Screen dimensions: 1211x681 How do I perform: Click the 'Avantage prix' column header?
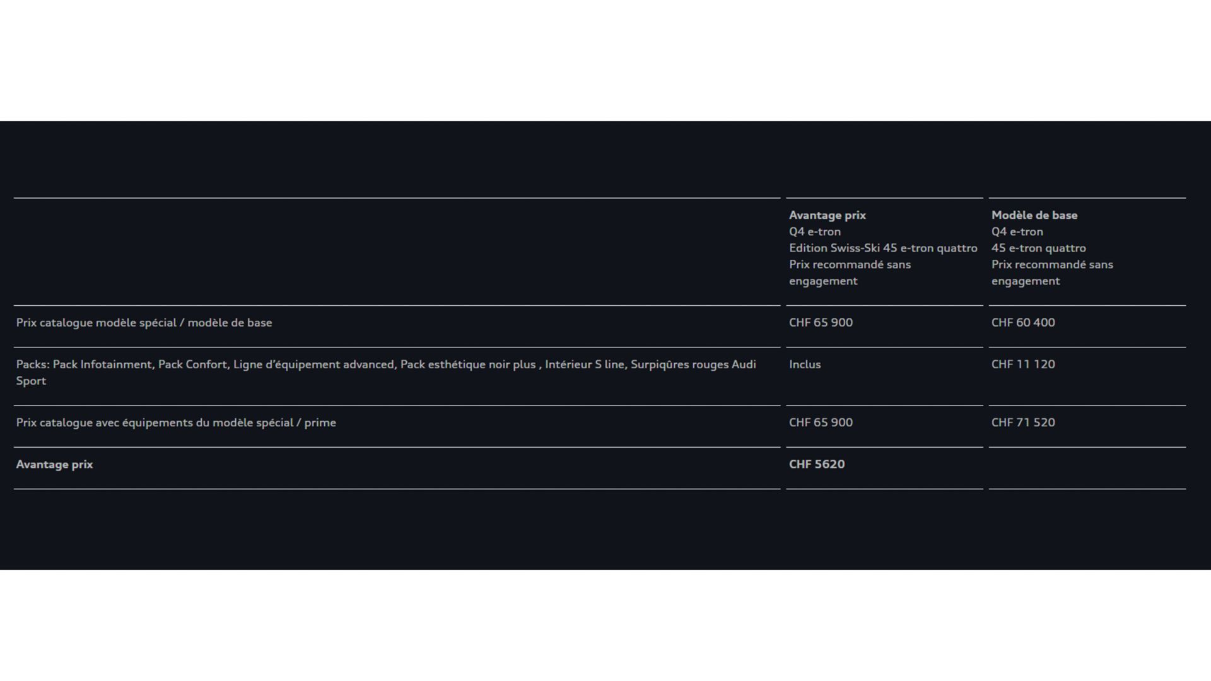tap(827, 215)
